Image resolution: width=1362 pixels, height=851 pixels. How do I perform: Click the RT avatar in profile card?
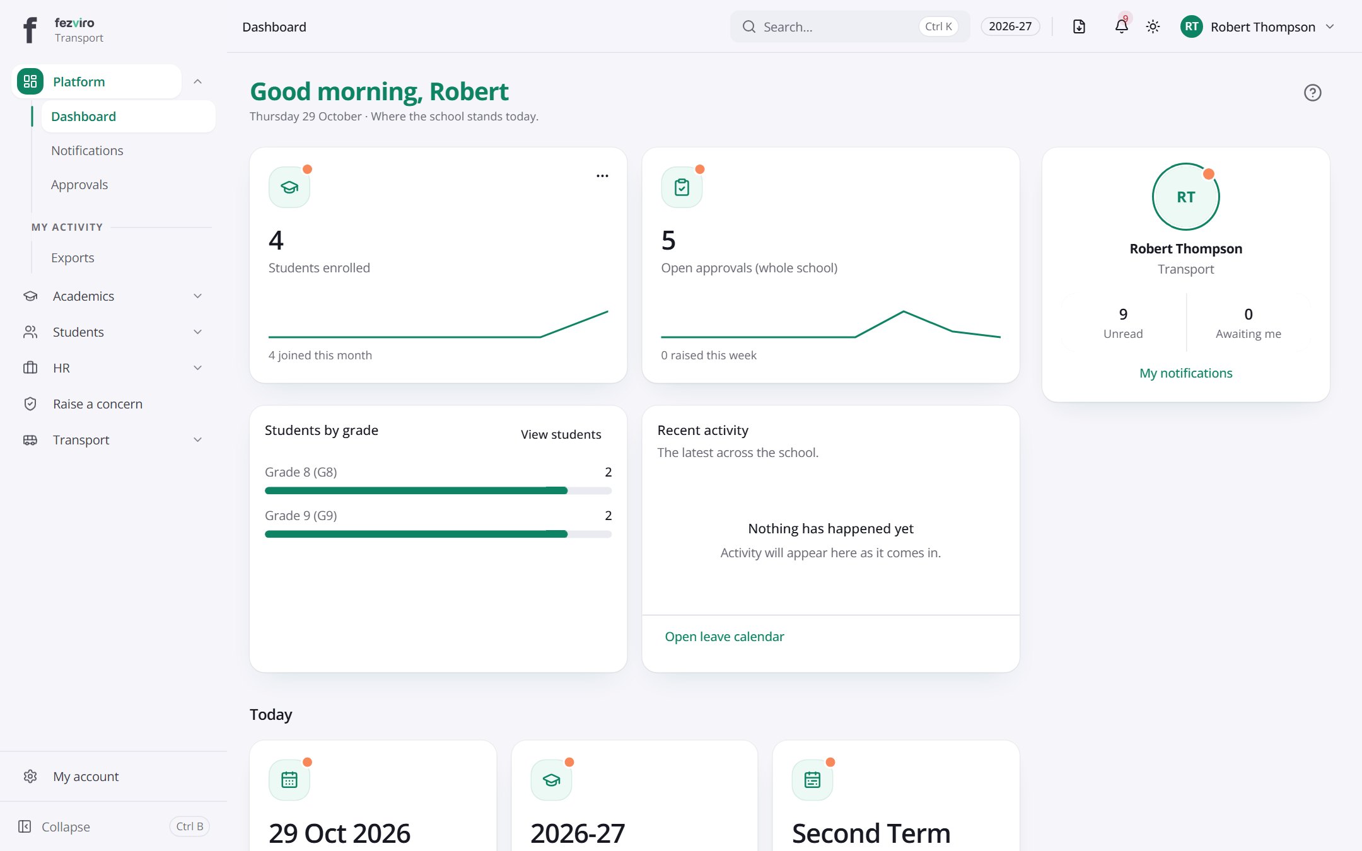point(1185,197)
